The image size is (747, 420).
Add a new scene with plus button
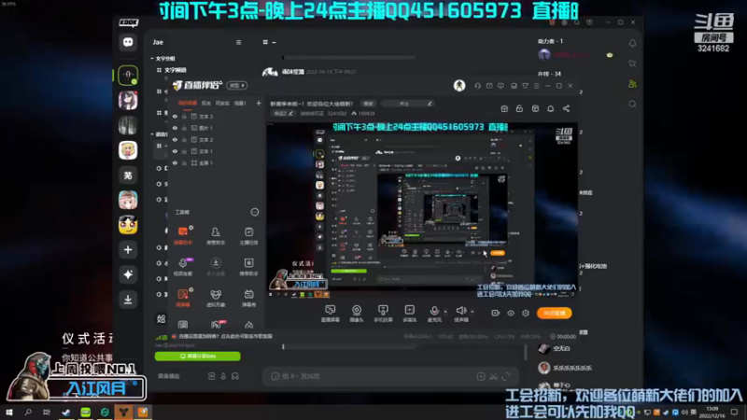pos(259,103)
